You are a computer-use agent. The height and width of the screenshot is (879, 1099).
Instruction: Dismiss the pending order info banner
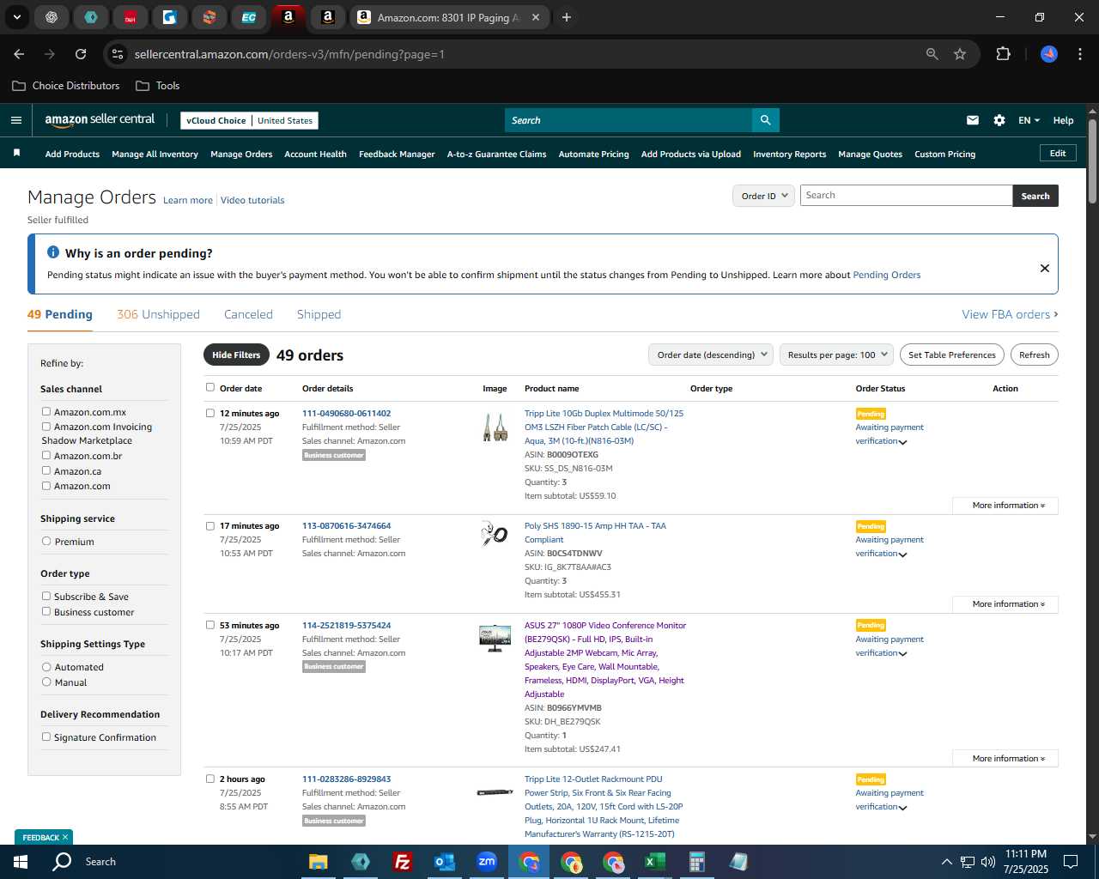click(x=1044, y=268)
